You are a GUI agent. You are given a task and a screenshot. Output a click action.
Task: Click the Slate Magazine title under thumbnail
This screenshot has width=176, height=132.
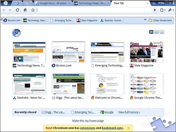[144, 65]
